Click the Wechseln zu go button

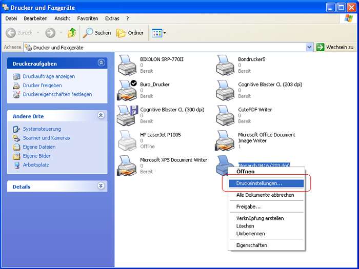[335, 47]
